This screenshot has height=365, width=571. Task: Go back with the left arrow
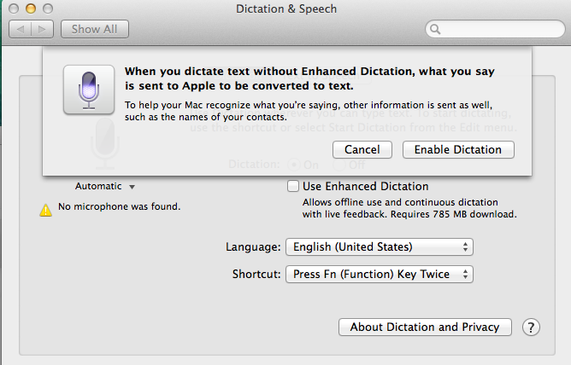tap(21, 29)
